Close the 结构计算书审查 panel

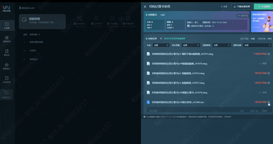[145, 7]
